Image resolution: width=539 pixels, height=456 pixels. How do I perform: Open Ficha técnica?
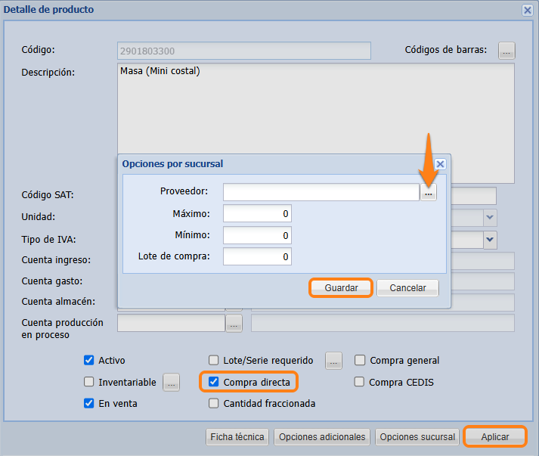point(237,437)
